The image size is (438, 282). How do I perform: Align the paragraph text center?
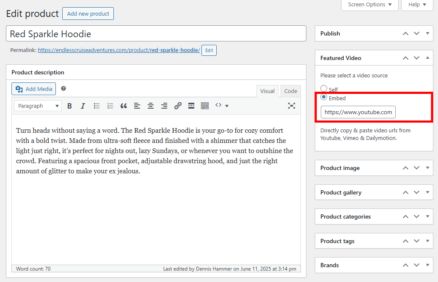tap(151, 105)
